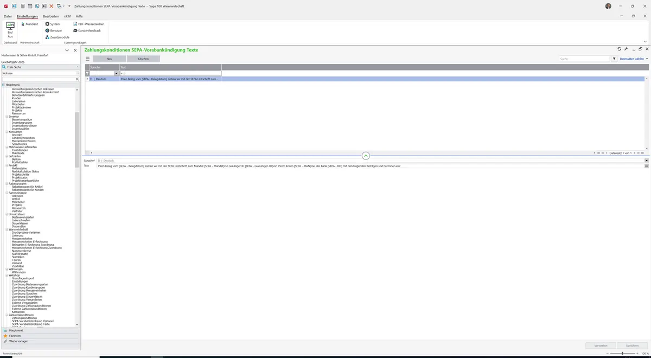Adjust the zoom slider in the status bar
This screenshot has height=358, width=651.
[622, 353]
